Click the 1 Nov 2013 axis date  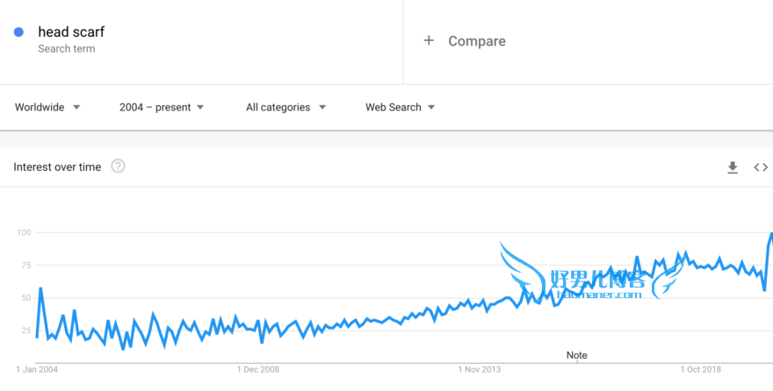tap(480, 369)
